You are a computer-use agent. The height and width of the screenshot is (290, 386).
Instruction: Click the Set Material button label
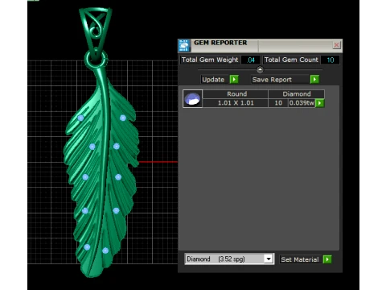300,259
